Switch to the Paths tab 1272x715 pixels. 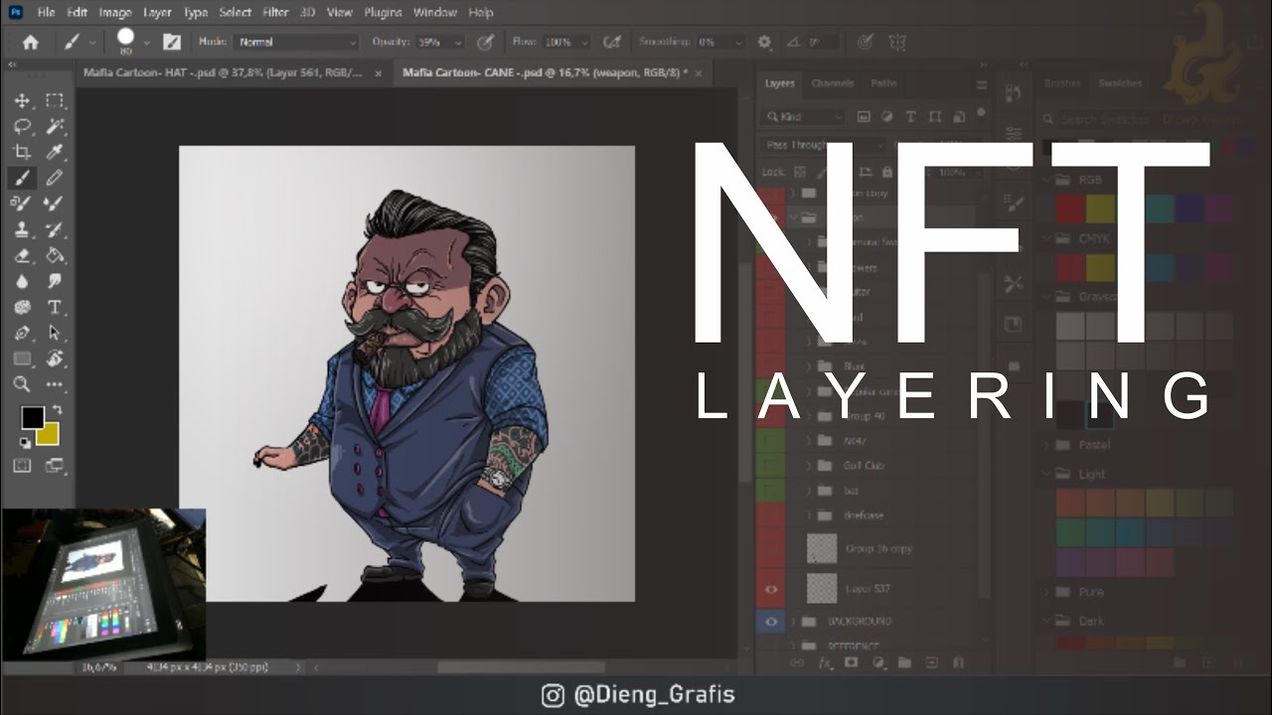(883, 83)
